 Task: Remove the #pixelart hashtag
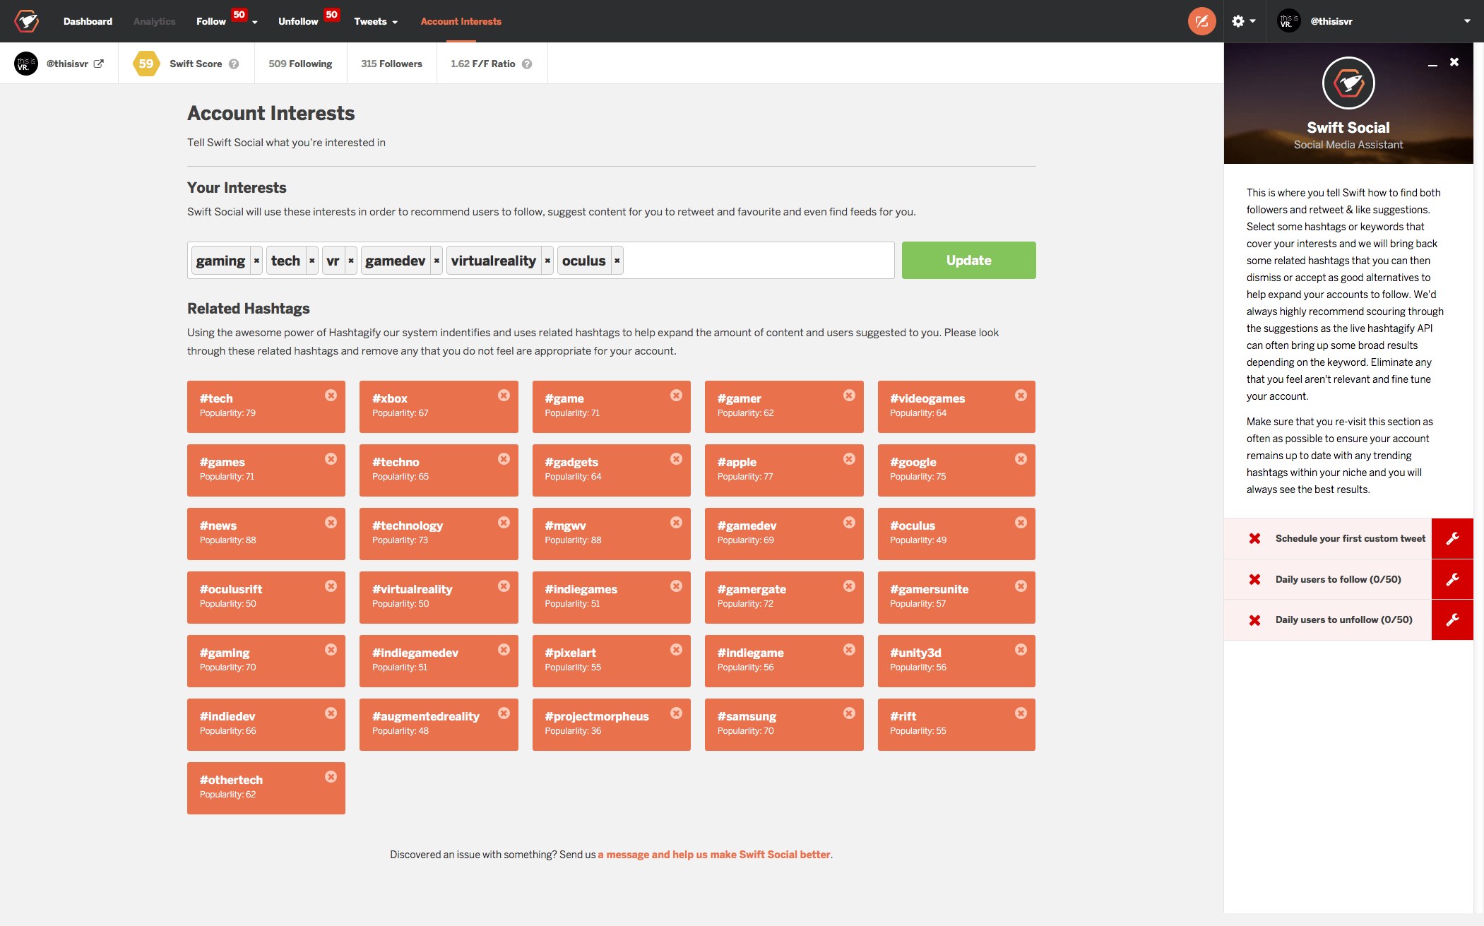676,650
